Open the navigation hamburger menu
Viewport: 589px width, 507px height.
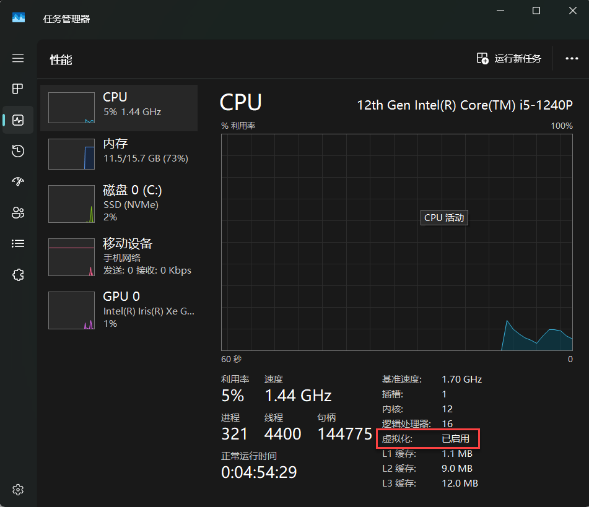(18, 58)
